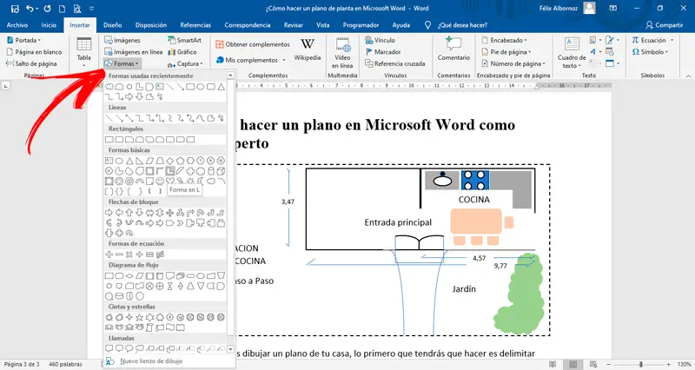
Task: Click Referencia cruzada
Action: pos(395,63)
